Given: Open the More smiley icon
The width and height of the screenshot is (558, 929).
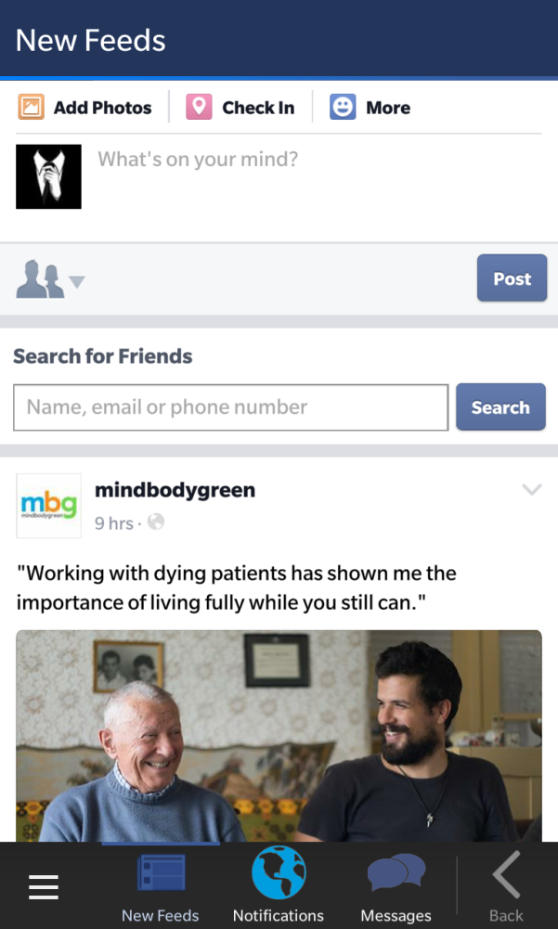Looking at the screenshot, I should [343, 108].
